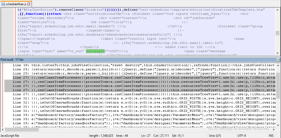
Task: Click the 'lines : 44' status field
Action: click(x=122, y=136)
